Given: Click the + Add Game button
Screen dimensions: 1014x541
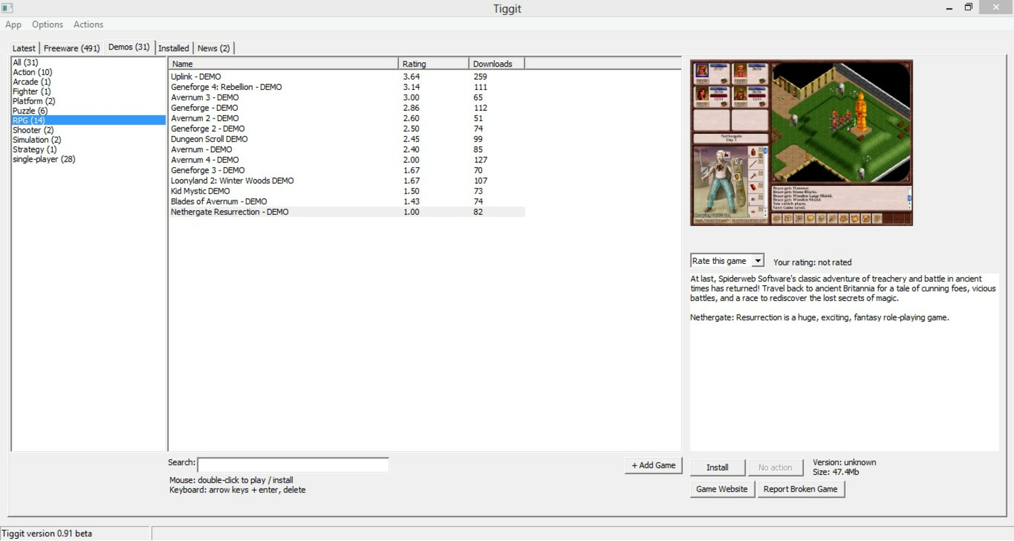Looking at the screenshot, I should pyautogui.click(x=654, y=465).
